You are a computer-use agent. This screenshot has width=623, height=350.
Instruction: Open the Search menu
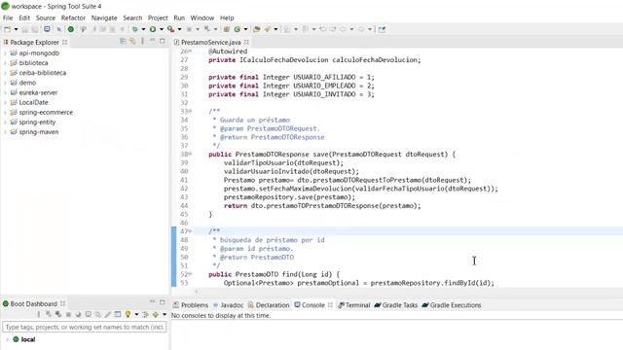click(132, 17)
